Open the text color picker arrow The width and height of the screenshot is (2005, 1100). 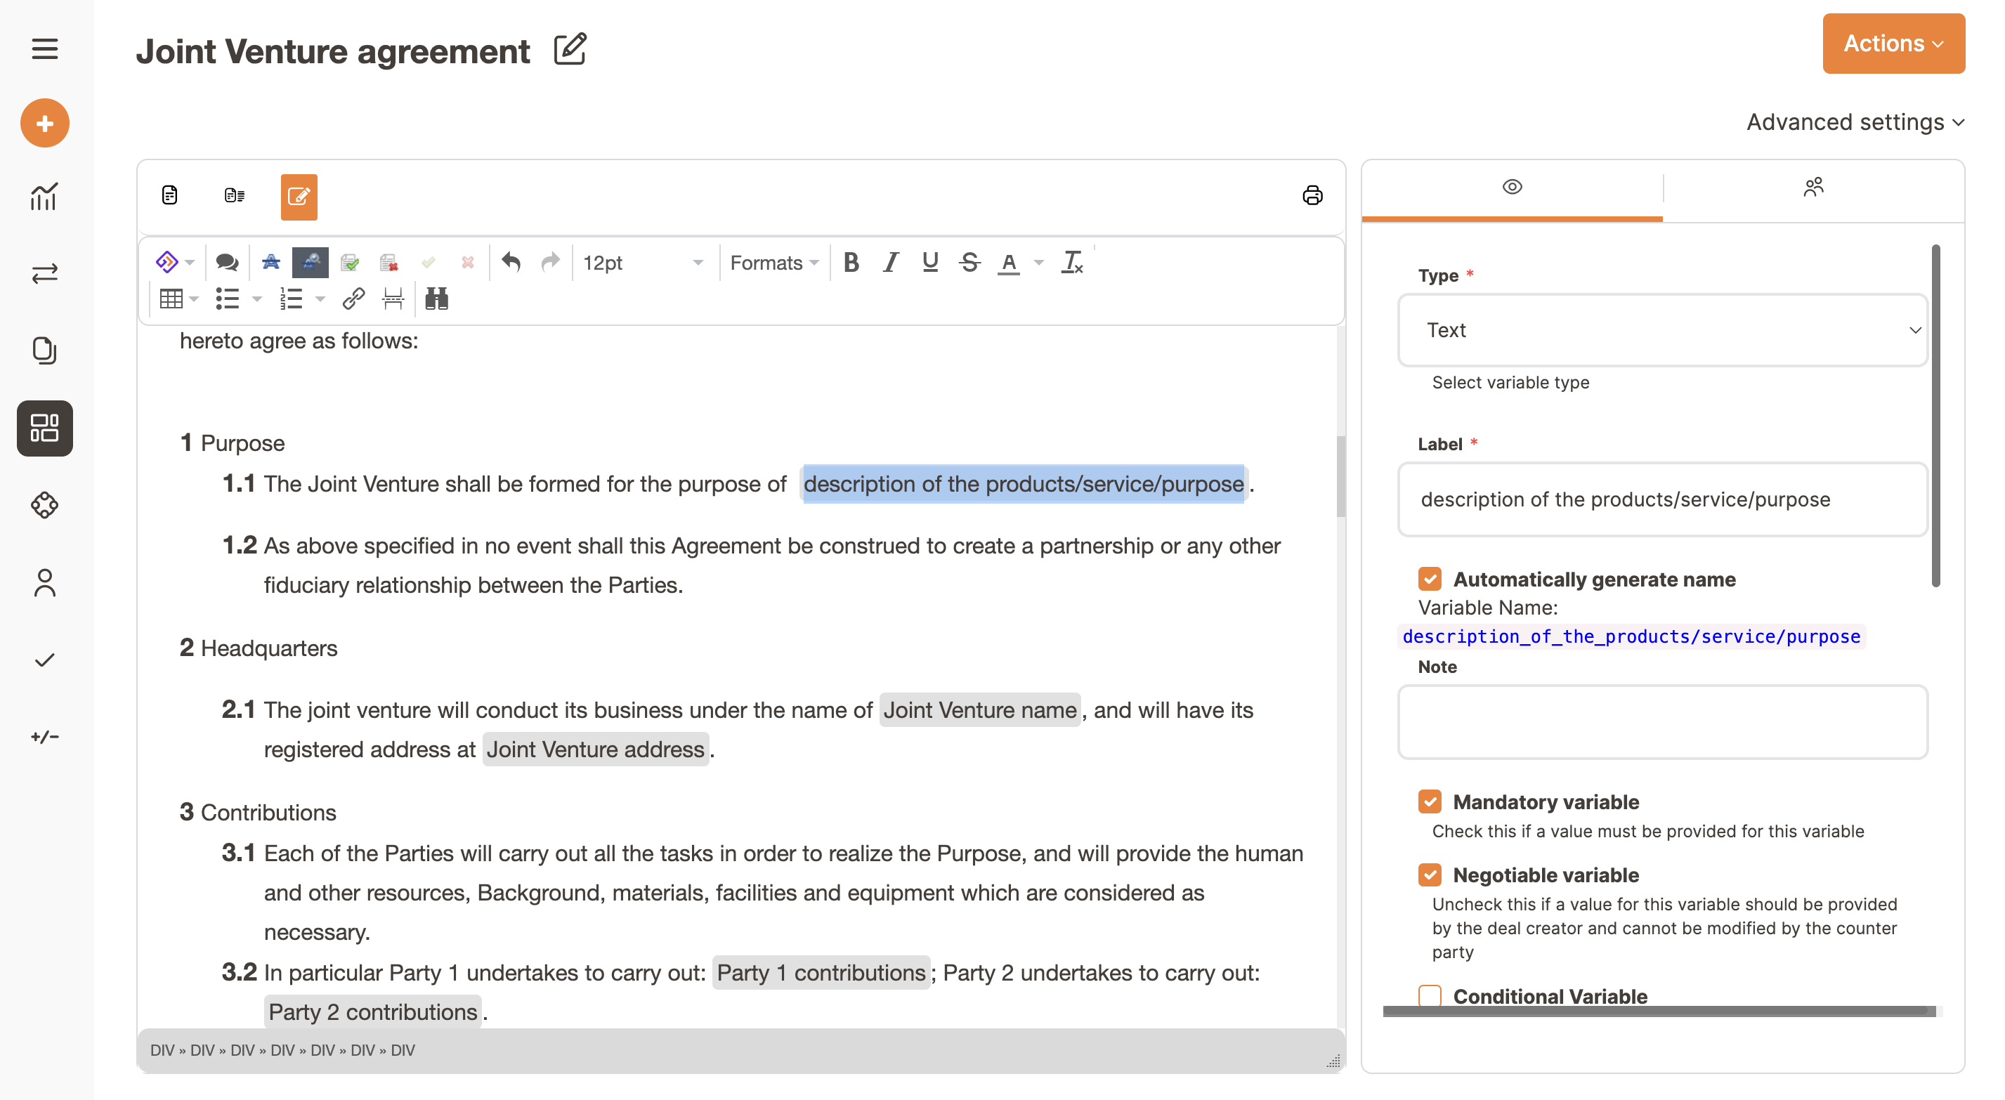pos(1038,262)
